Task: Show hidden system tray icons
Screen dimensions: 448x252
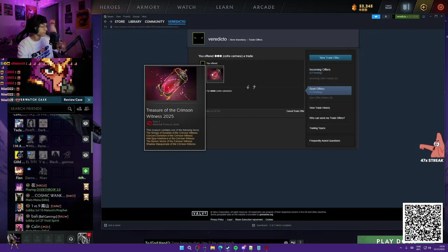Action: [401, 248]
